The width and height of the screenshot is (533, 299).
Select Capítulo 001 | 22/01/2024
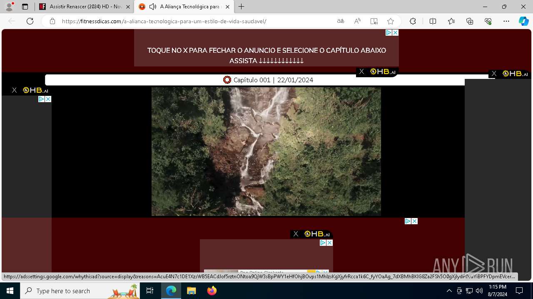tap(268, 80)
